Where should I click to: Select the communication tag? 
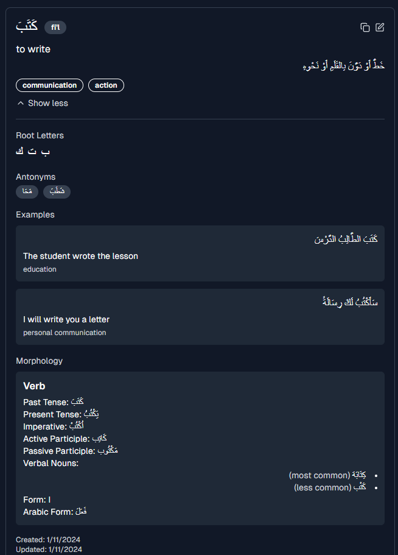click(50, 85)
